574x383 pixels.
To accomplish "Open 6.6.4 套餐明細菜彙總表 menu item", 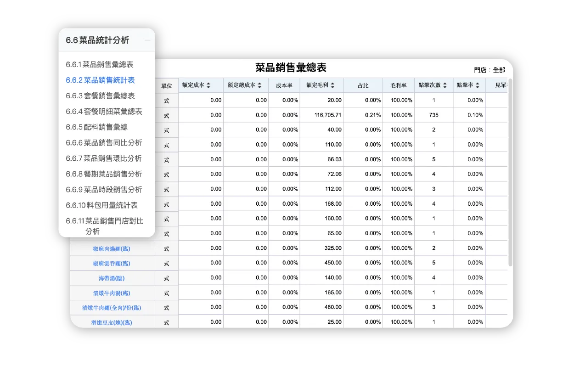I will [x=104, y=112].
